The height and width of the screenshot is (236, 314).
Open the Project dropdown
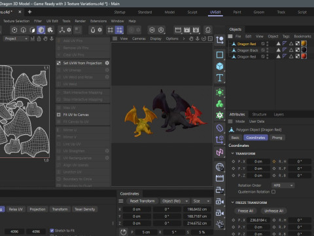tap(16, 39)
